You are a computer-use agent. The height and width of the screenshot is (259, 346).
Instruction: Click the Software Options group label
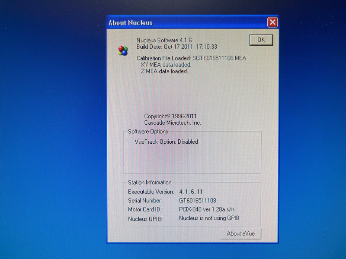click(148, 132)
